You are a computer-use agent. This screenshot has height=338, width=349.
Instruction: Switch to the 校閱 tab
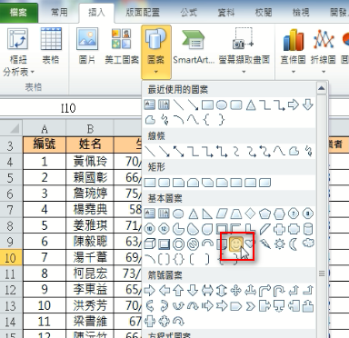[264, 13]
